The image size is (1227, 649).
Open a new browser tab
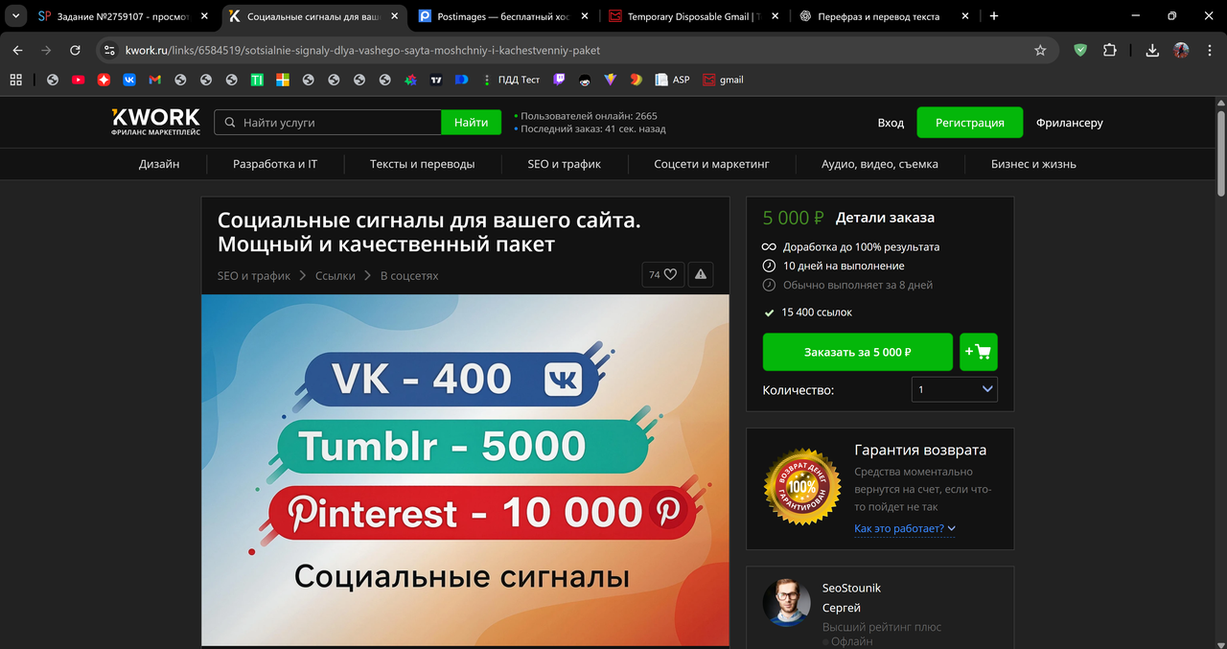click(994, 16)
